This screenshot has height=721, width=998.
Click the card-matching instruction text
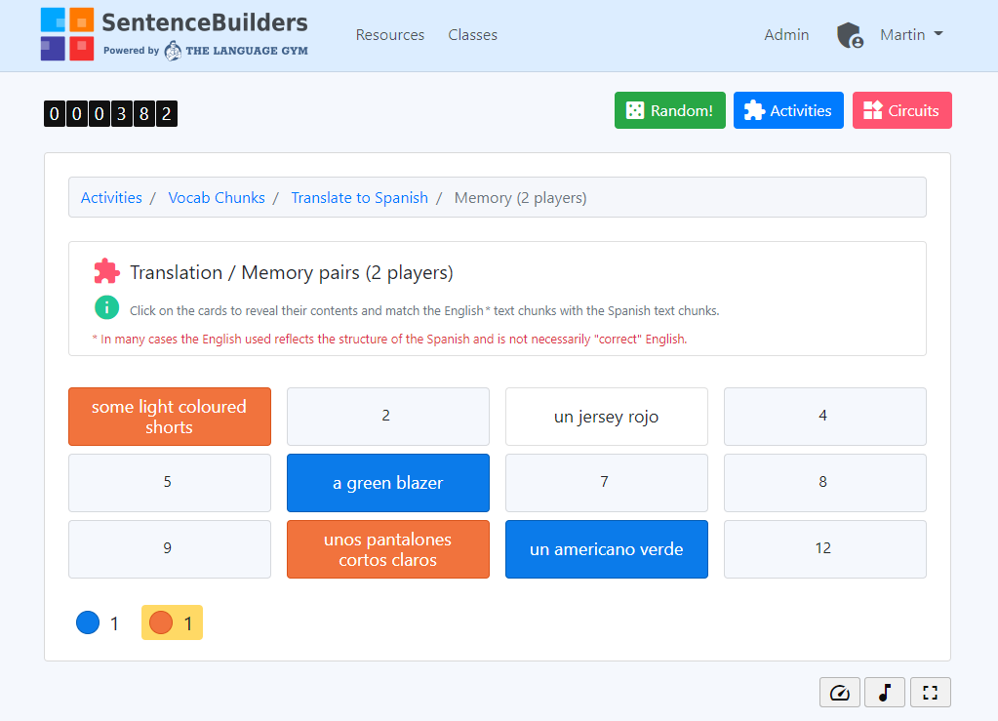click(x=424, y=310)
